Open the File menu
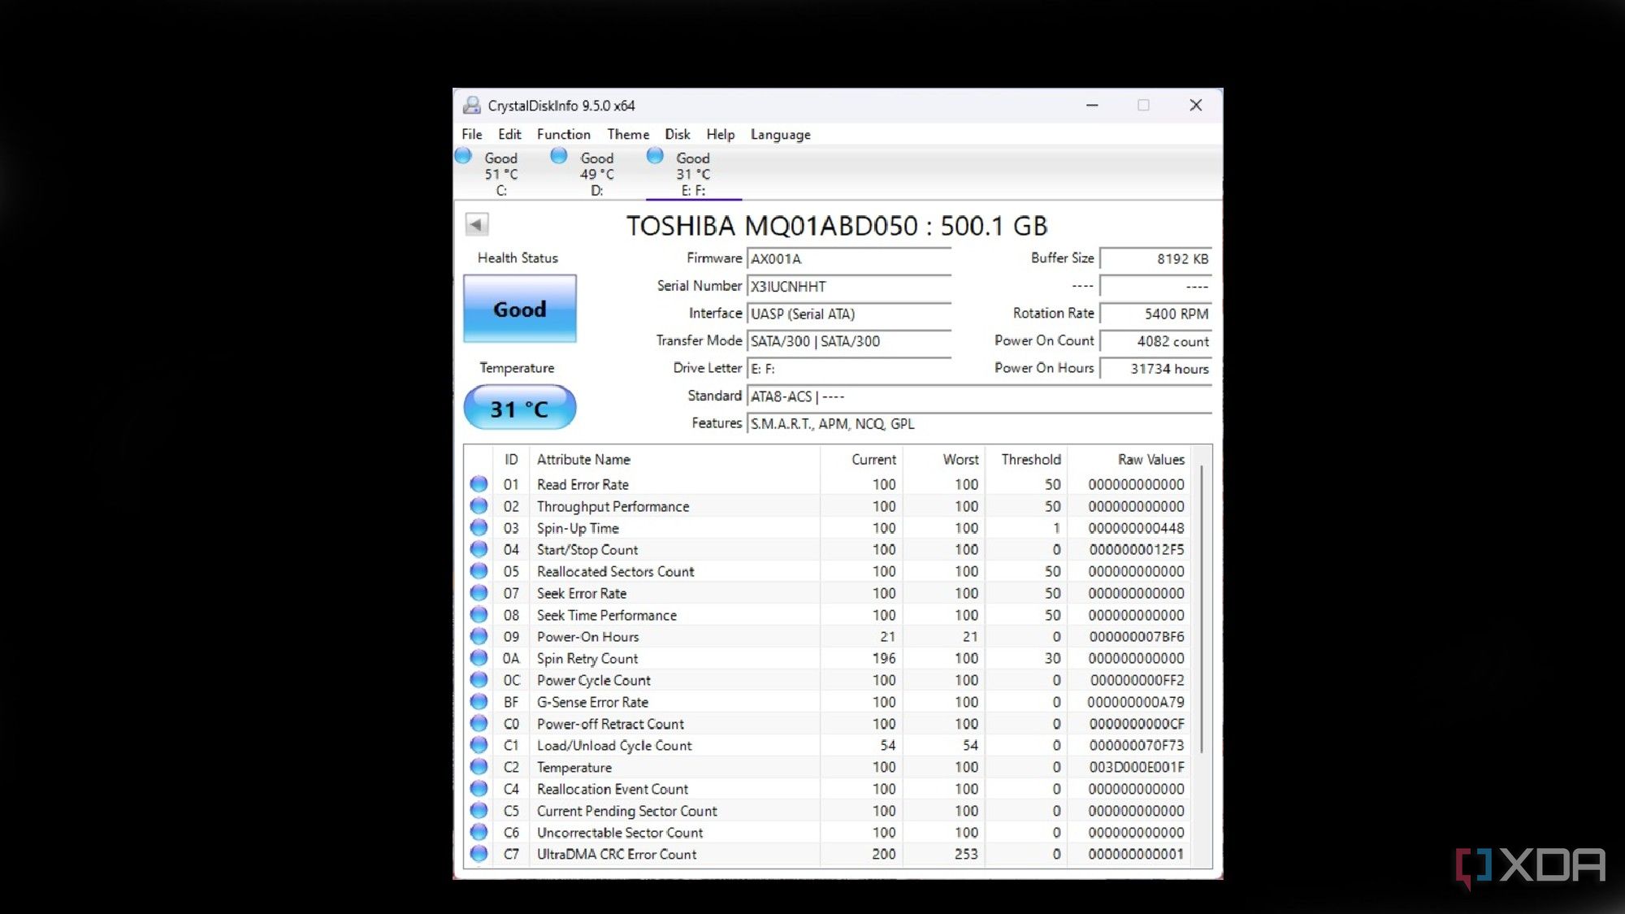Screen dimensions: 1625x914 [x=472, y=134]
